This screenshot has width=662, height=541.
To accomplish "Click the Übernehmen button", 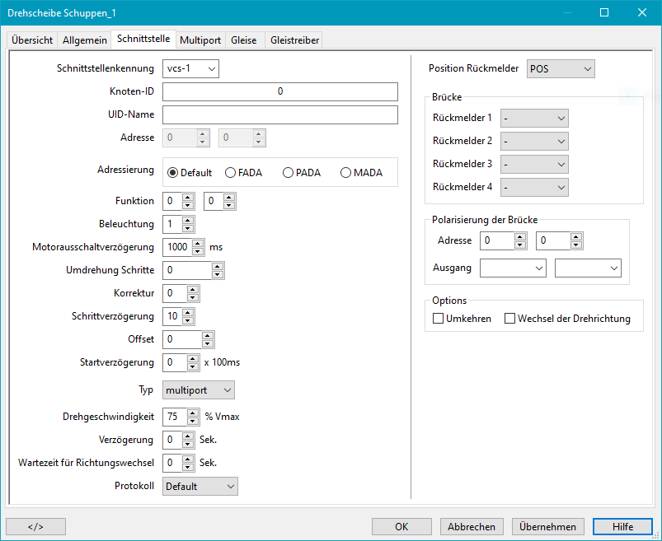I will tap(548, 526).
